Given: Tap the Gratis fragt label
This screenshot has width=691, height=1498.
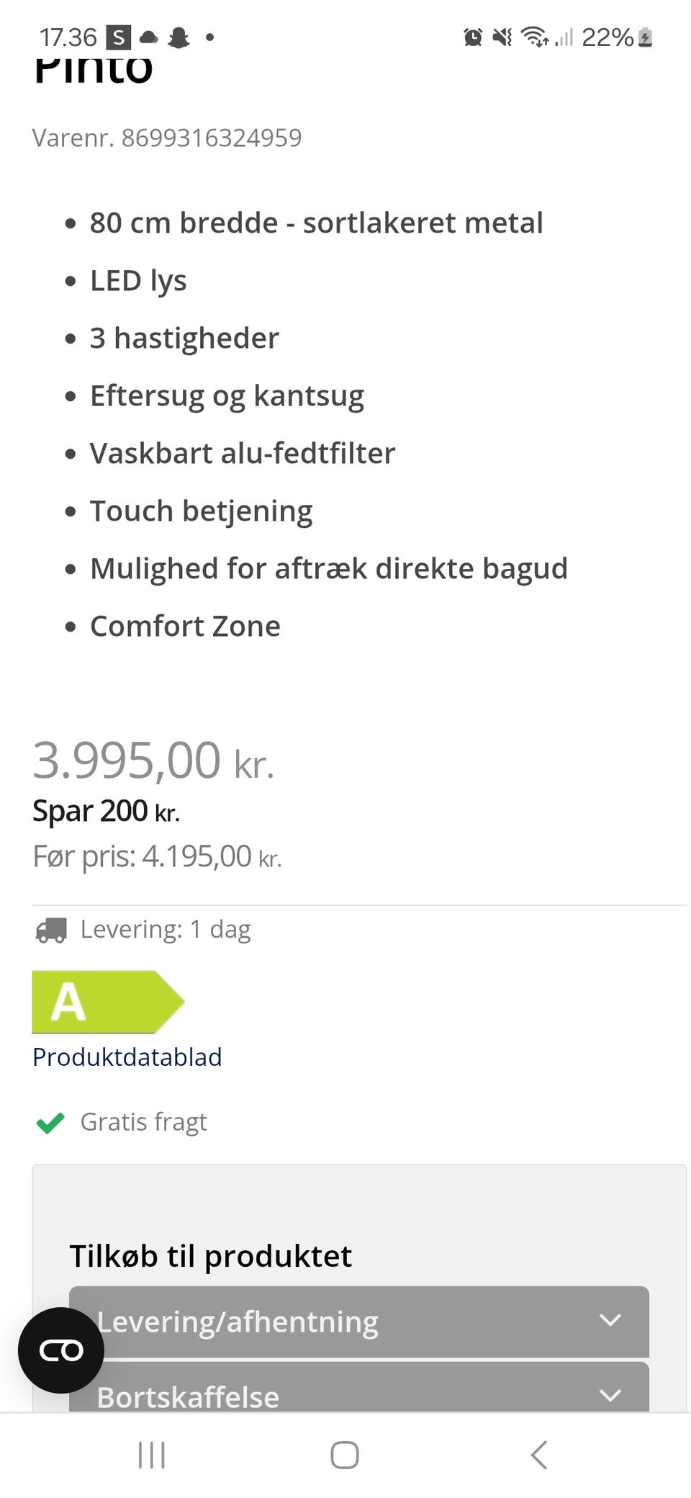Looking at the screenshot, I should pos(144,1122).
